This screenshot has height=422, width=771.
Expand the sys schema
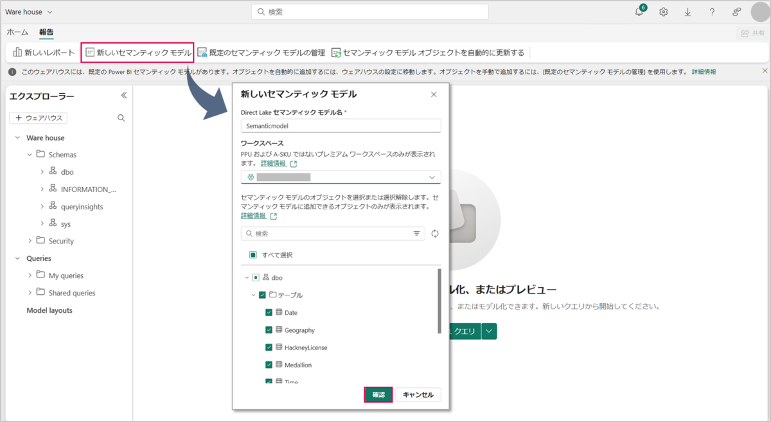tap(42, 224)
